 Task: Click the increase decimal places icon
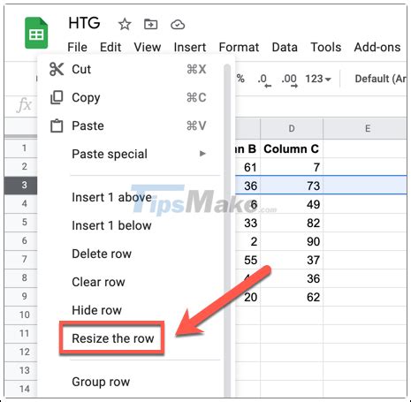click(x=289, y=80)
